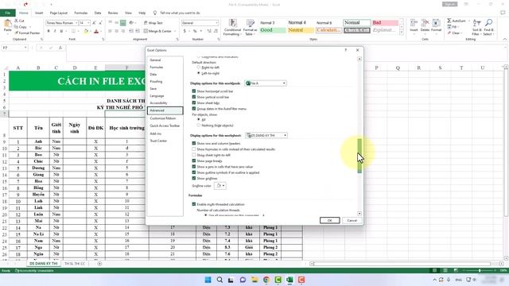Click Cancel in Excel Options dialog
509x286 pixels.
pos(352,221)
